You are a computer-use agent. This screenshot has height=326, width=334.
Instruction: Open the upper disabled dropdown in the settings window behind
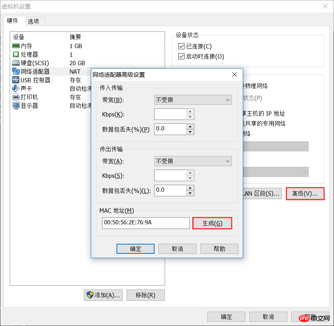point(276,146)
